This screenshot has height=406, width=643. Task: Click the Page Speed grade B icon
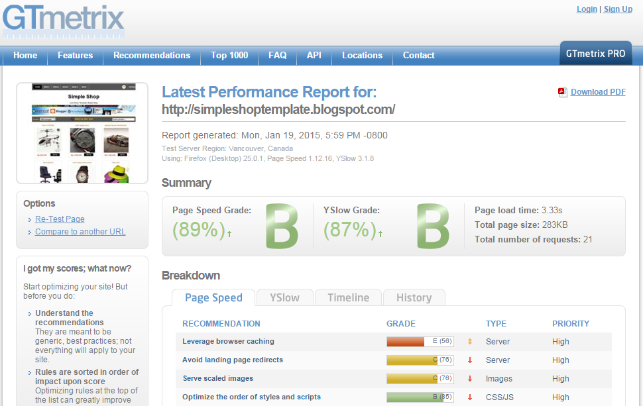(282, 227)
